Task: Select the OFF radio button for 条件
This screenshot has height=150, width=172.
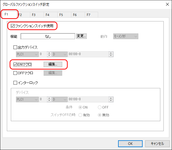Action: (100, 107)
